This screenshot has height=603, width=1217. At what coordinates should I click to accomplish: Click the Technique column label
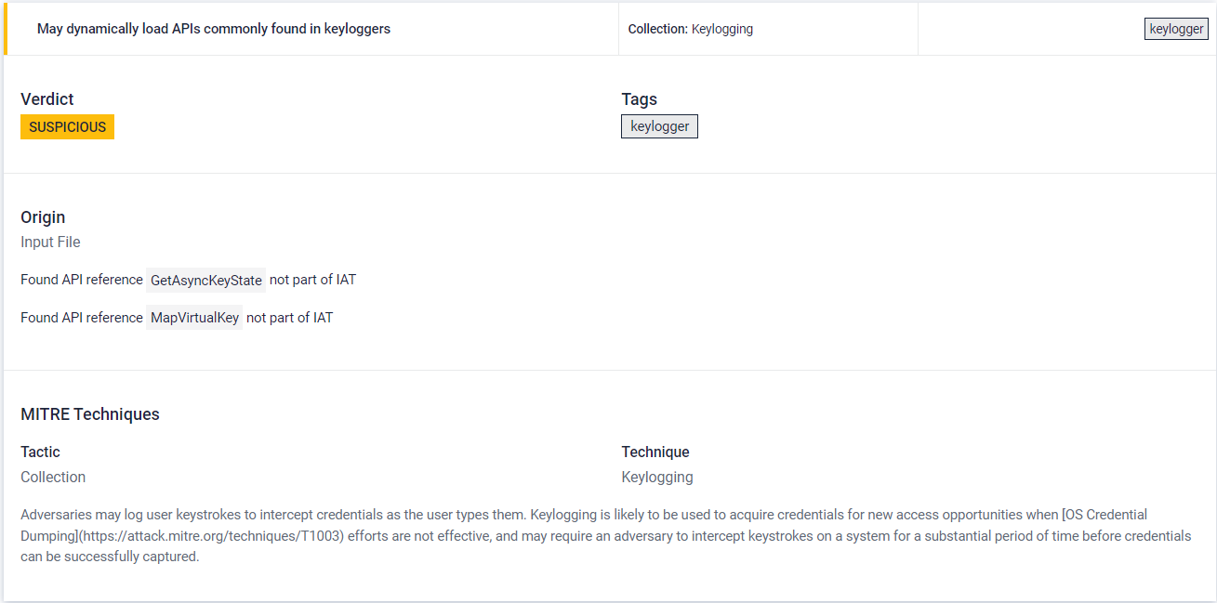pos(655,452)
